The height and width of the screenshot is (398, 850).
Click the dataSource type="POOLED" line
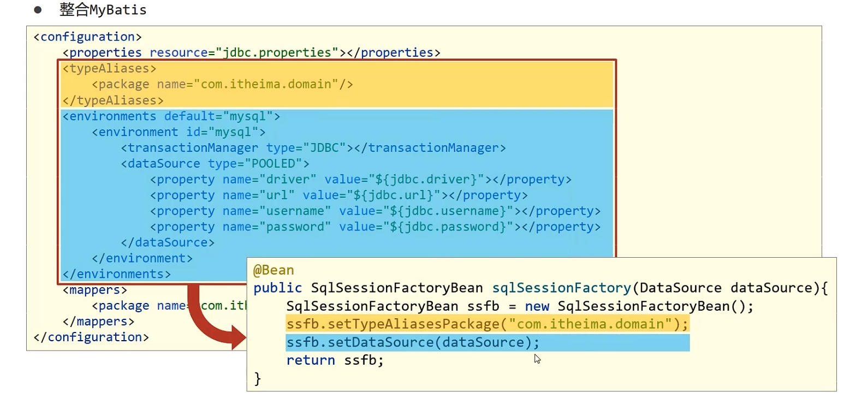click(x=215, y=164)
